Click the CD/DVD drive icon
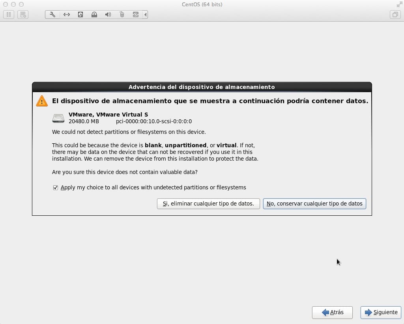The height and width of the screenshot is (324, 404). point(94,15)
